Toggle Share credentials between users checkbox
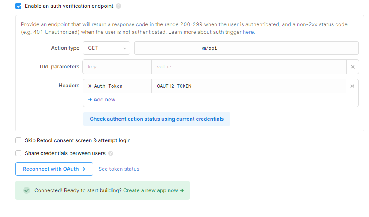 coord(18,153)
